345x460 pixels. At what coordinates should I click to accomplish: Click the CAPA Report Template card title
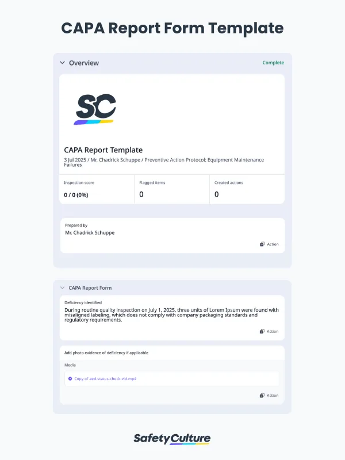click(x=103, y=150)
